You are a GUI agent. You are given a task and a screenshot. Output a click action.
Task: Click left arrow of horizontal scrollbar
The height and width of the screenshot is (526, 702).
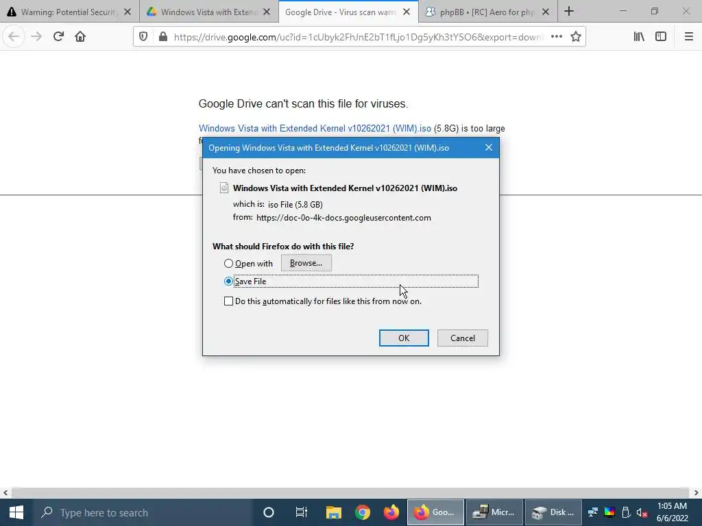[5, 493]
